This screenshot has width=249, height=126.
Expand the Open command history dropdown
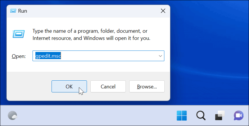160,56
